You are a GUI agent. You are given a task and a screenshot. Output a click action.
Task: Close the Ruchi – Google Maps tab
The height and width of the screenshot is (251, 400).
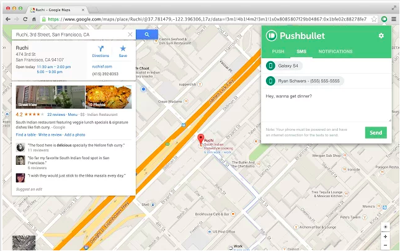tap(83, 10)
